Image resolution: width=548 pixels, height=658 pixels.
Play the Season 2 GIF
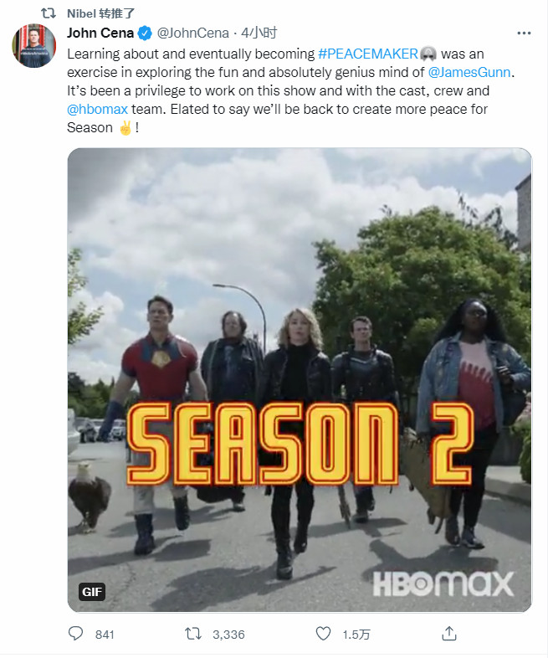point(300,380)
